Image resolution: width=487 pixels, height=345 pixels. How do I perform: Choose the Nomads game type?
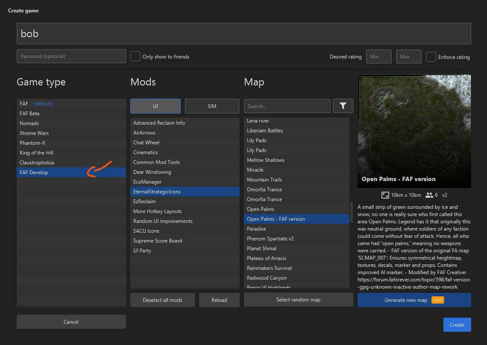coord(71,123)
